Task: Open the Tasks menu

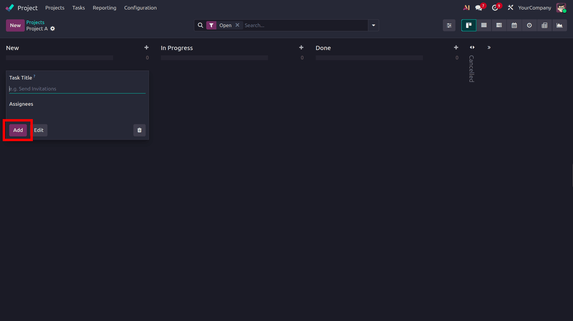Action: (78, 8)
